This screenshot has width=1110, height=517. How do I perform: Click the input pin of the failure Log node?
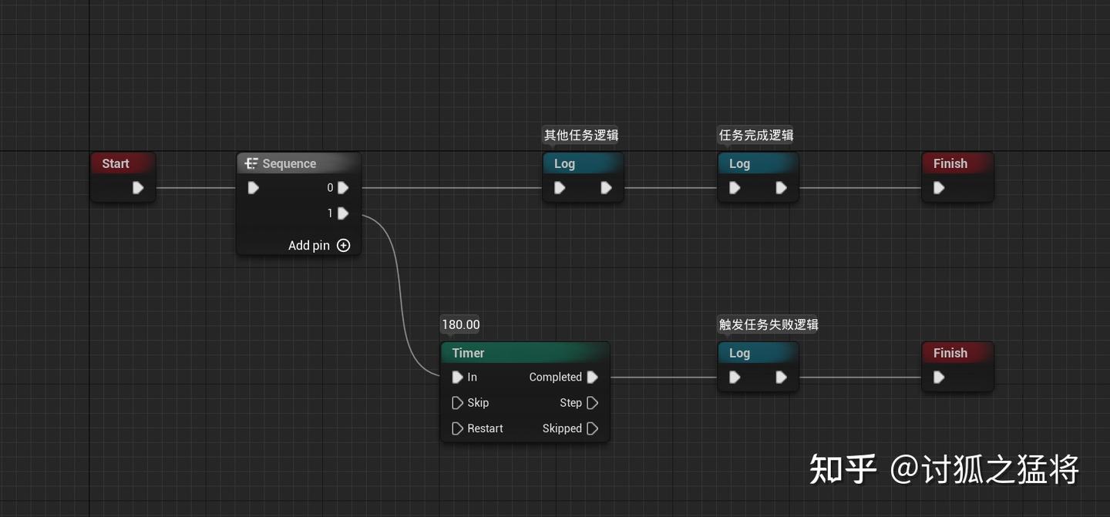[x=734, y=377]
